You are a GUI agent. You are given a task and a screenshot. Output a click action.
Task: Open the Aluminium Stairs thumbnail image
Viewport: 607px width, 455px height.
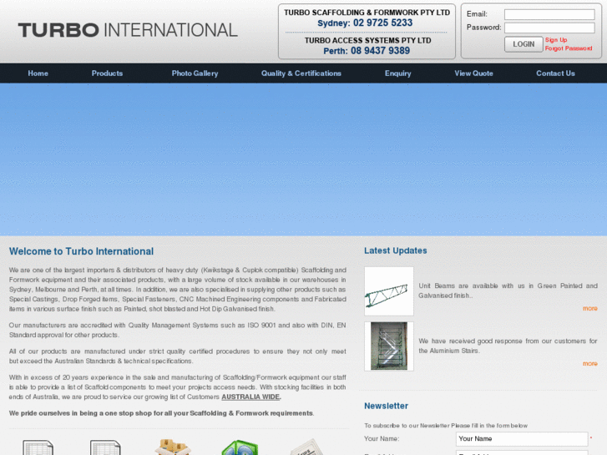(389, 346)
